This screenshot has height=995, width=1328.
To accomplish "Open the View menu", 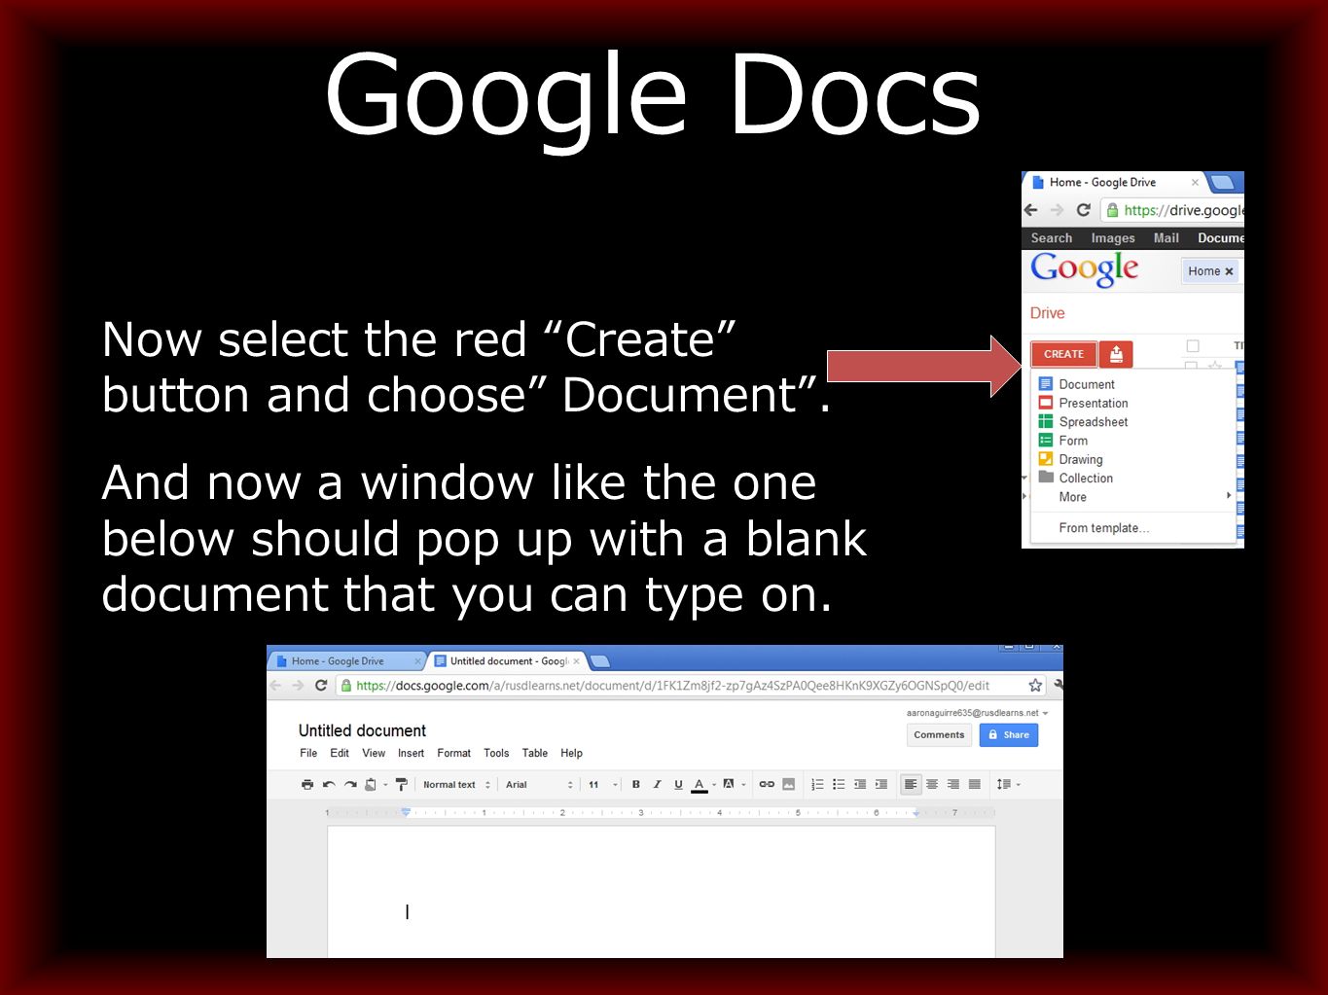I will (x=374, y=753).
